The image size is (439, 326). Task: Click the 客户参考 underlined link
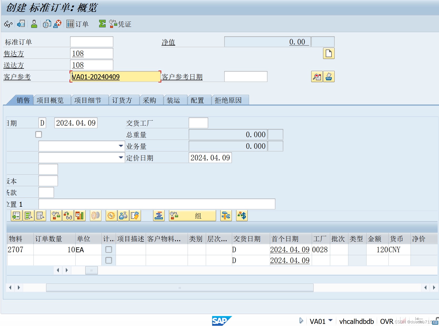17,77
